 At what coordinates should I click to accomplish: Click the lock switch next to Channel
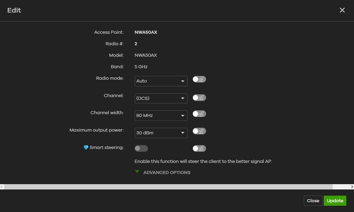(199, 98)
